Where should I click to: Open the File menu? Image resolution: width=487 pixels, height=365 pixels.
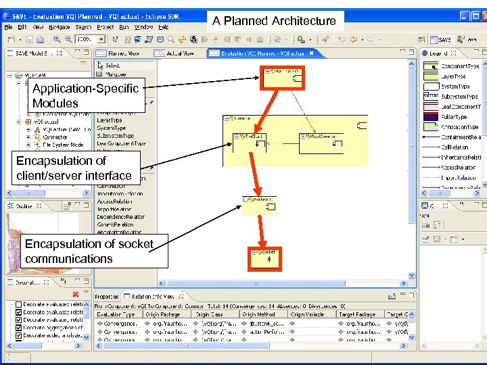pyautogui.click(x=8, y=27)
